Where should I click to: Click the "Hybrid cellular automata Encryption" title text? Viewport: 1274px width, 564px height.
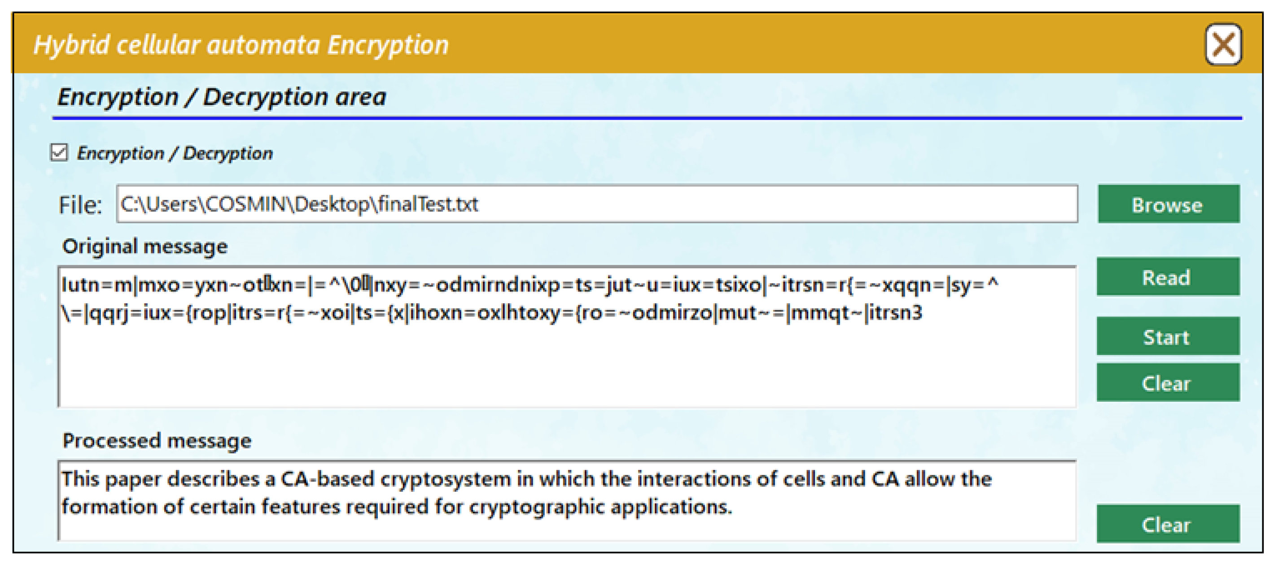[x=241, y=45]
